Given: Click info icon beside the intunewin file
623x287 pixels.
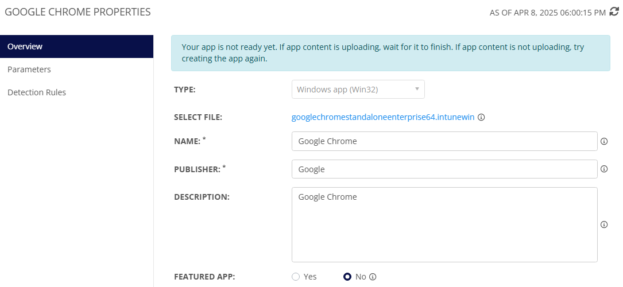Looking at the screenshot, I should click(481, 117).
